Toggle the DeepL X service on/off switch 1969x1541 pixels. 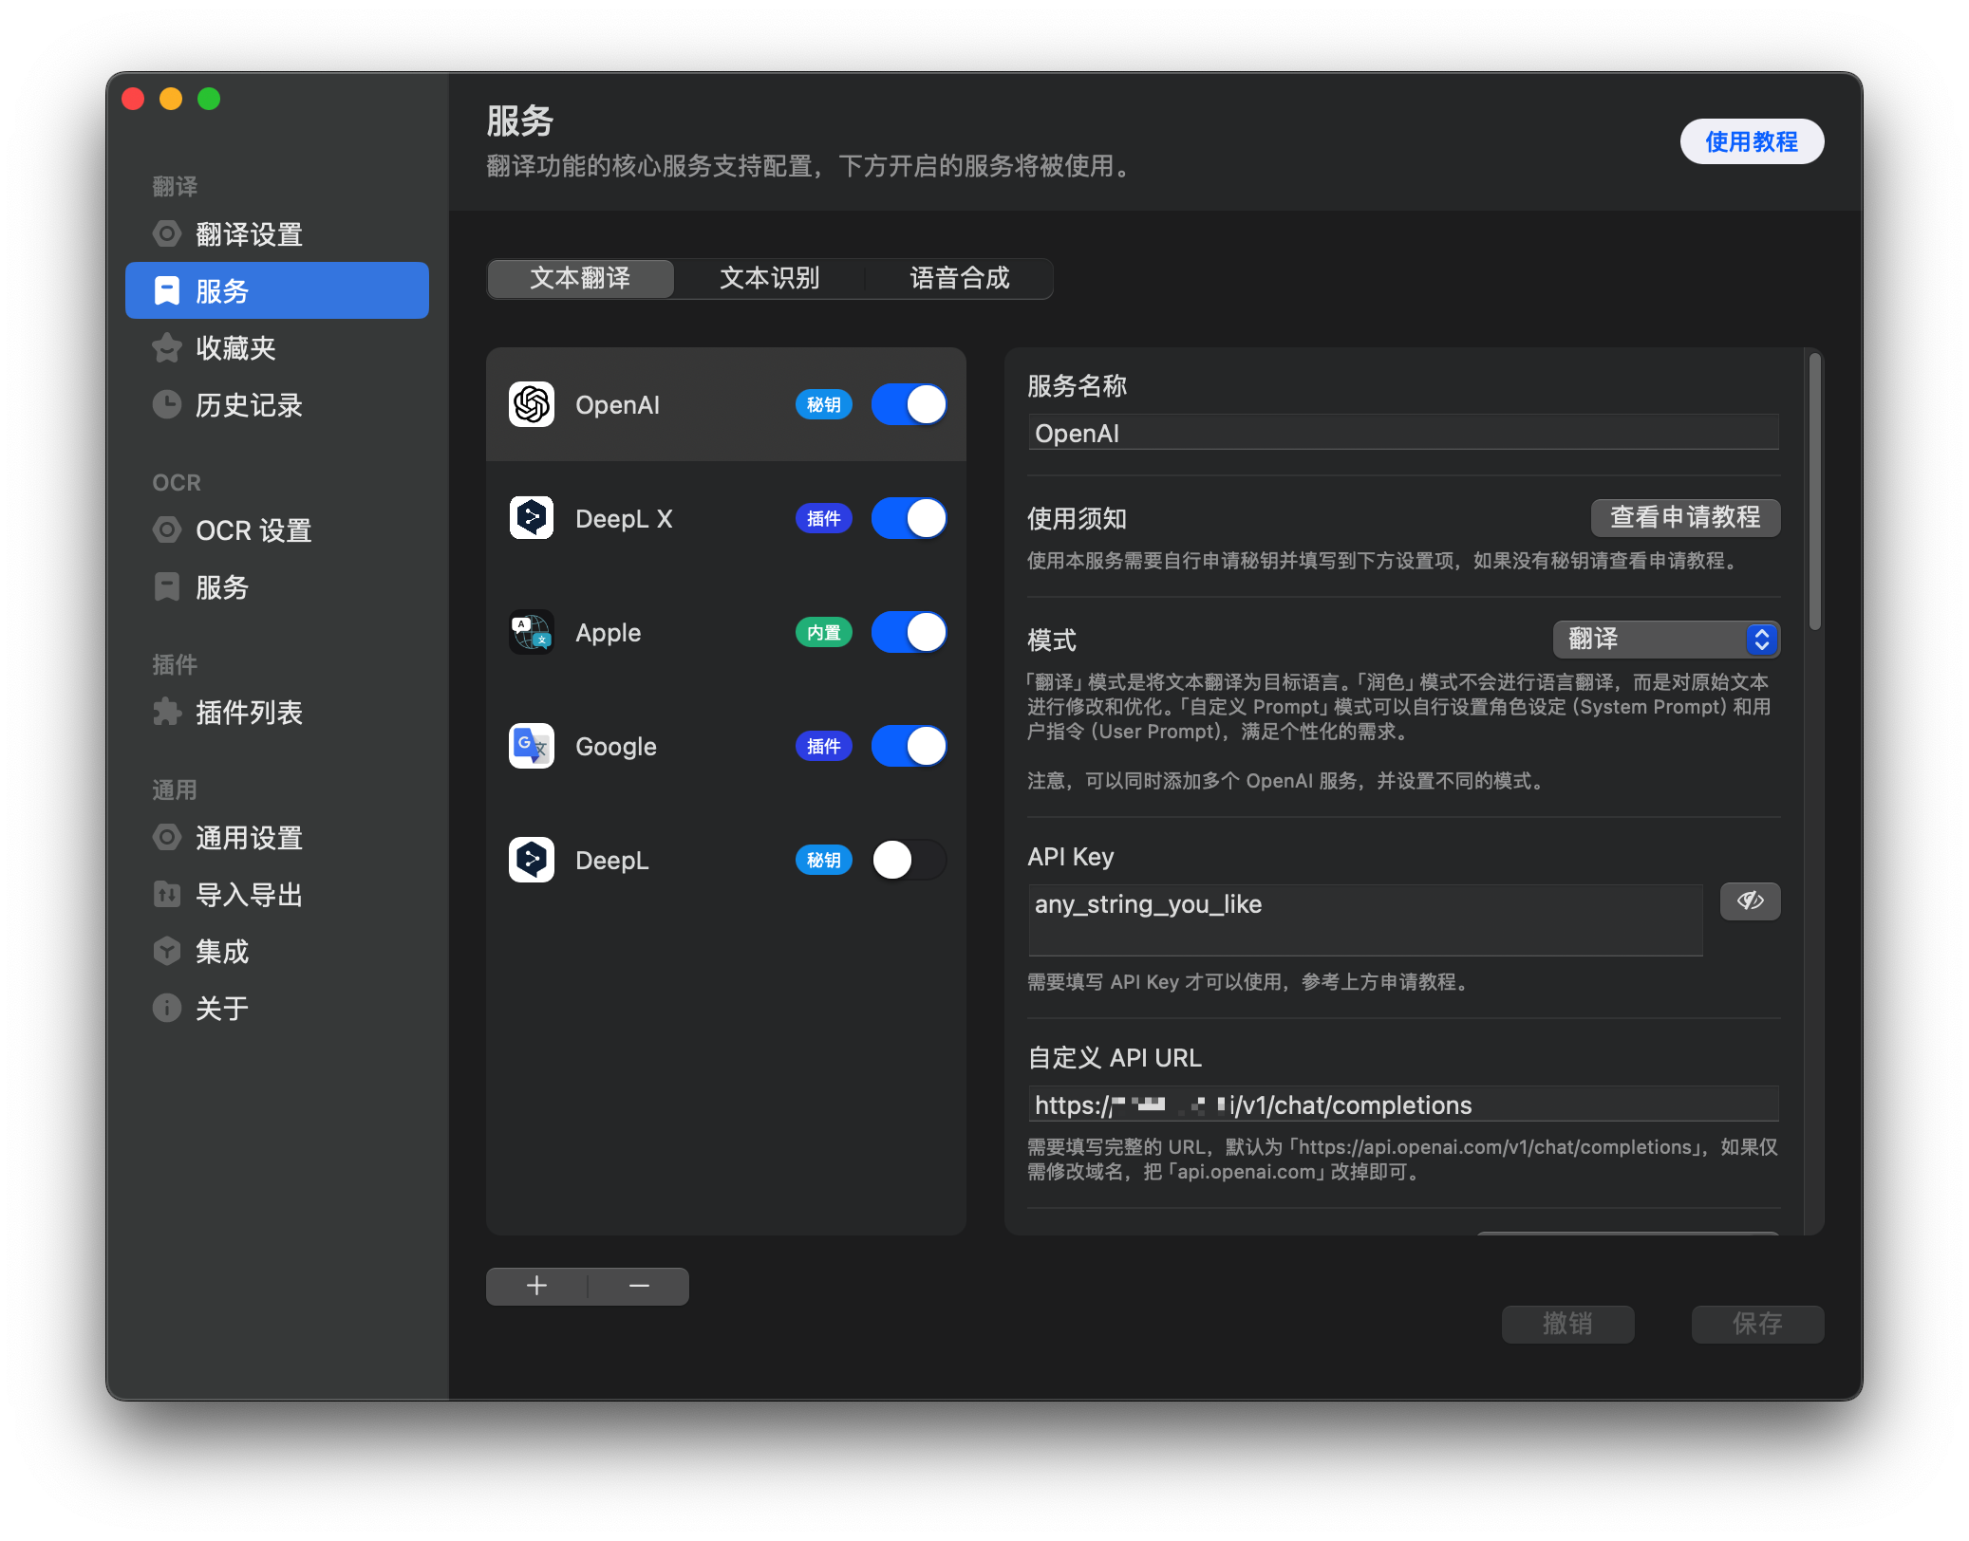911,517
